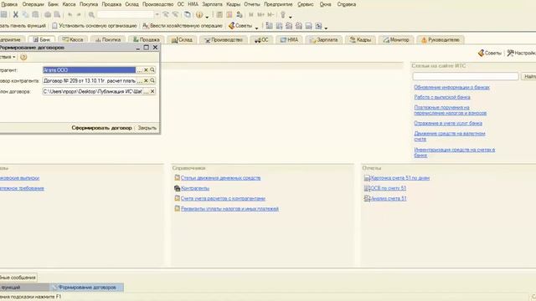Click the Cut scissors icon in toolbar
Screen dimensions: 536x301
click(x=15, y=15)
